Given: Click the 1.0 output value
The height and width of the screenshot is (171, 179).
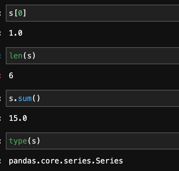Looking at the screenshot, I should pyautogui.click(x=16, y=33).
